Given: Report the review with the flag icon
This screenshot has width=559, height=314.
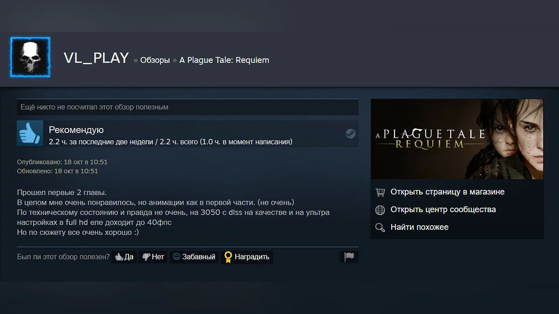Looking at the screenshot, I should click(349, 257).
